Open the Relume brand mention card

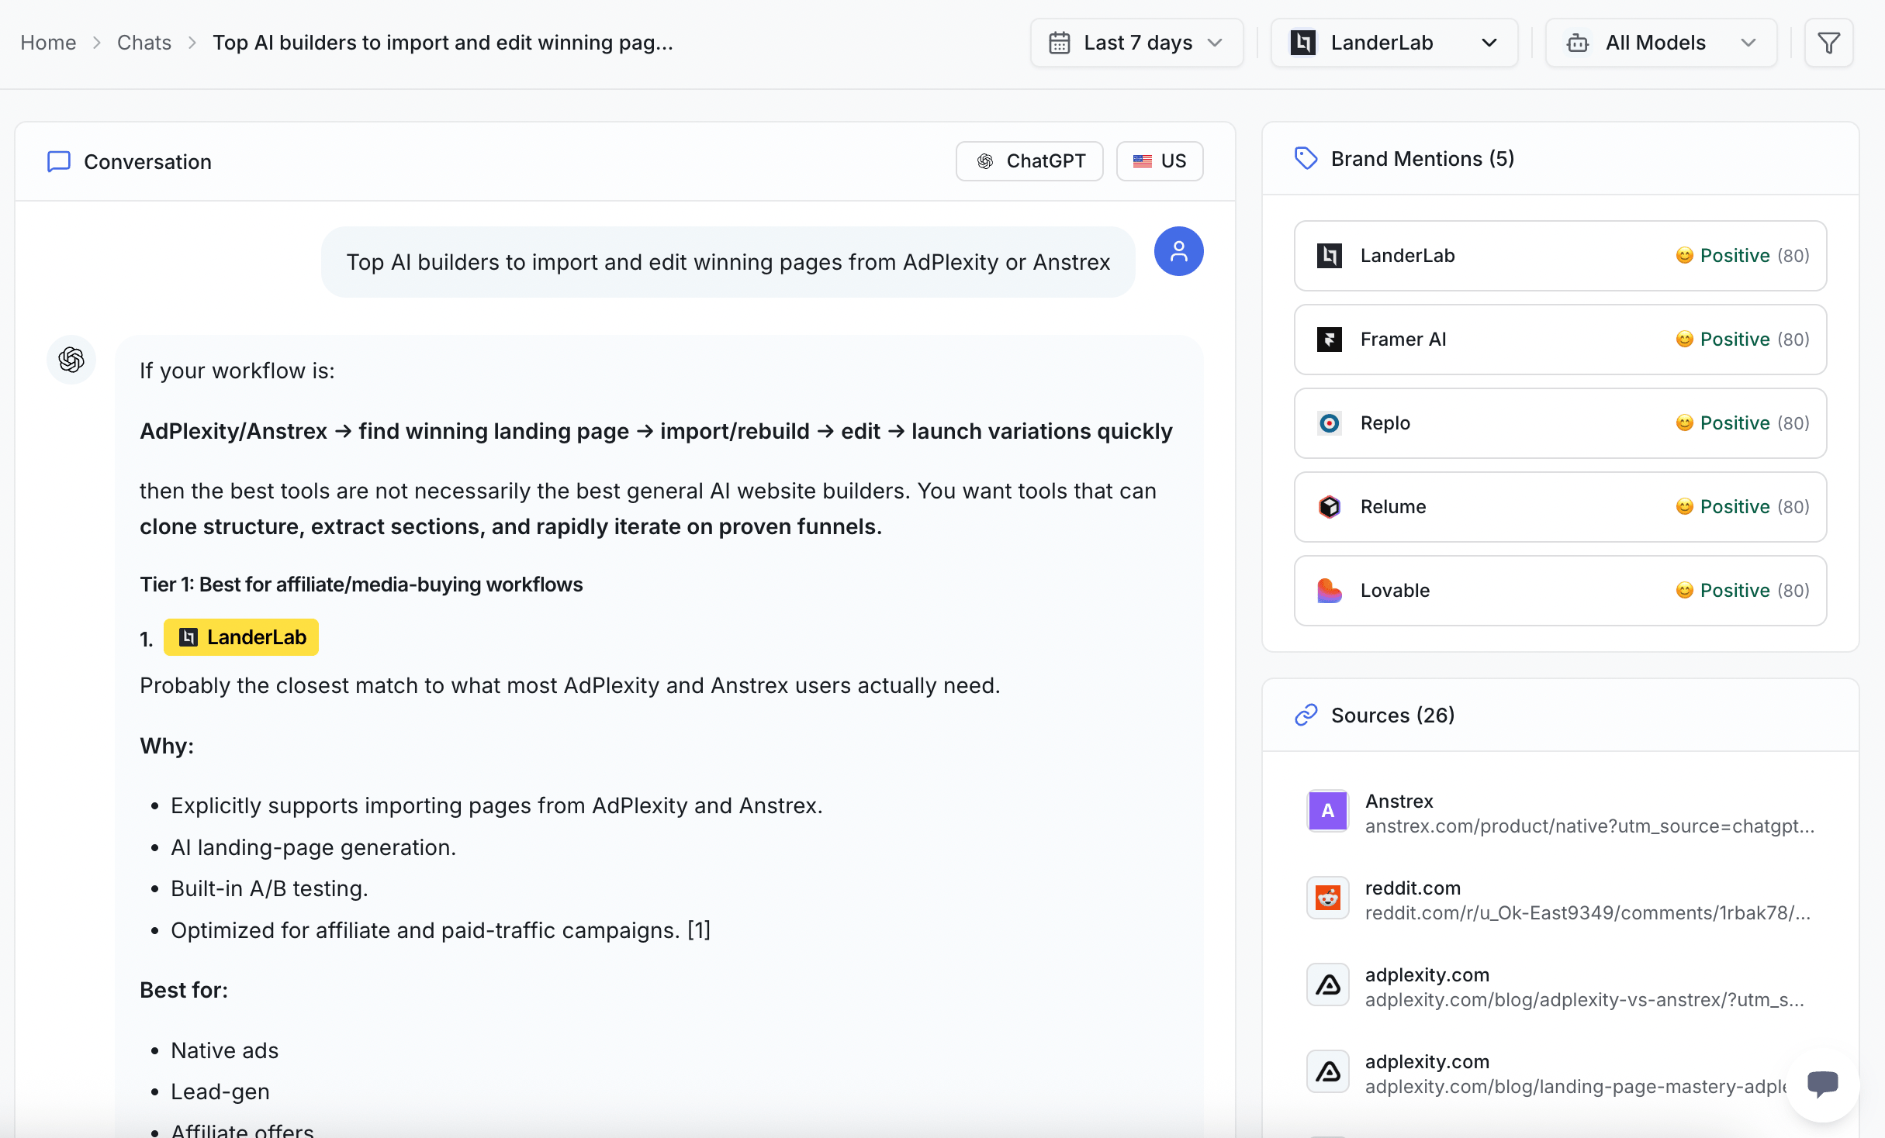[1561, 507]
